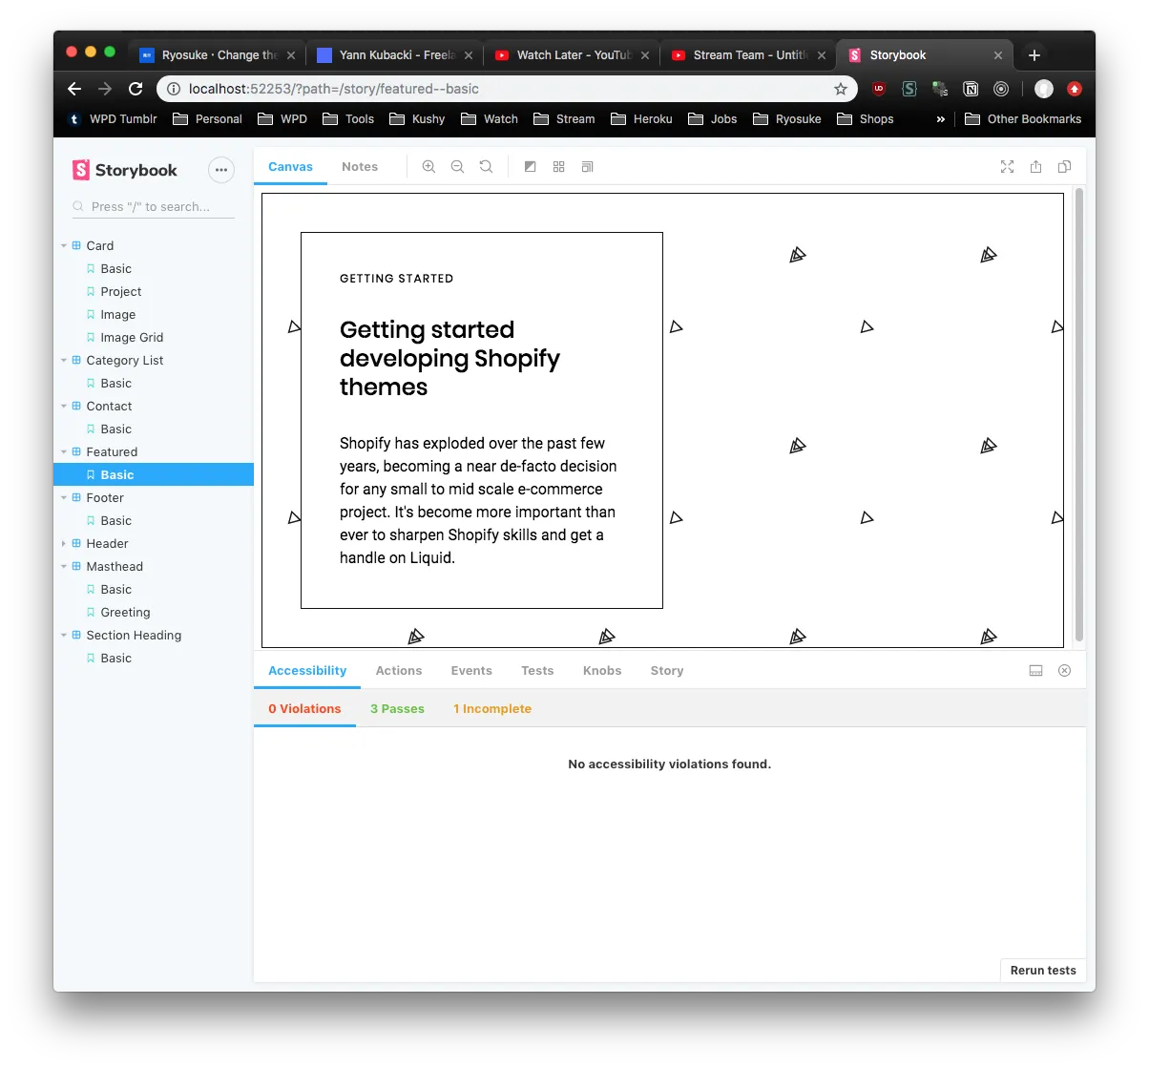Zoom out of the canvas preview
This screenshot has width=1149, height=1068.
pyautogui.click(x=457, y=167)
